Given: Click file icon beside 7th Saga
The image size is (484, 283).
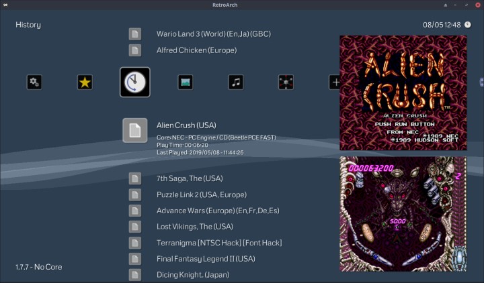Looking at the screenshot, I should coord(135,178).
